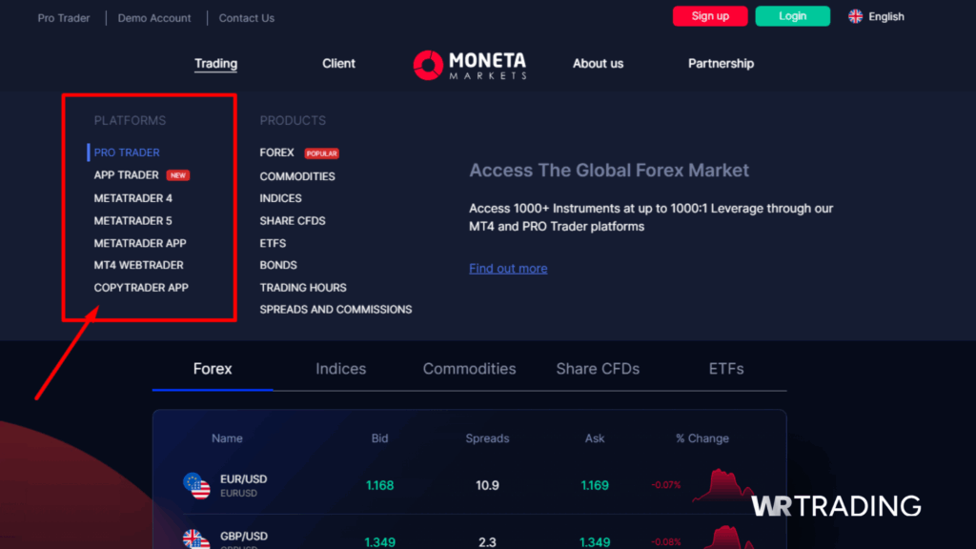Image resolution: width=976 pixels, height=549 pixels.
Task: Select the Pro Trader platform
Action: 126,152
